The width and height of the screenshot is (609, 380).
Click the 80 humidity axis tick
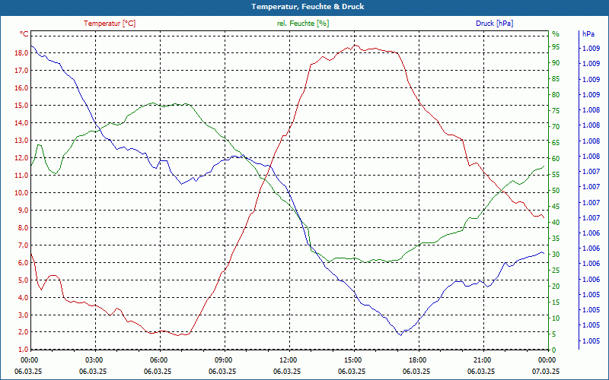click(556, 94)
